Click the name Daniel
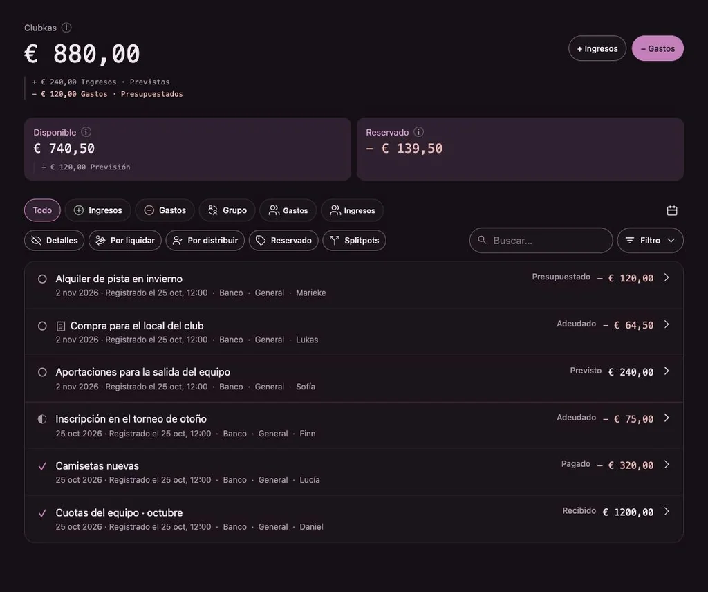This screenshot has width=708, height=592. 312,527
